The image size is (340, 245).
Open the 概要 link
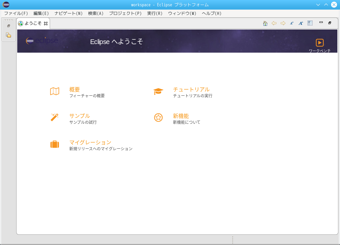(x=75, y=89)
